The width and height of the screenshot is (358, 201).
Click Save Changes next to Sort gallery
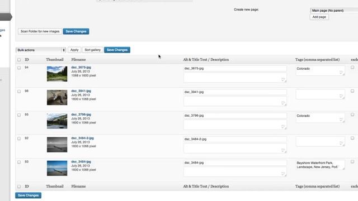click(117, 50)
